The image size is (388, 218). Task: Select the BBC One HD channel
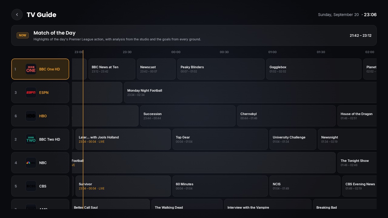pyautogui.click(x=40, y=69)
